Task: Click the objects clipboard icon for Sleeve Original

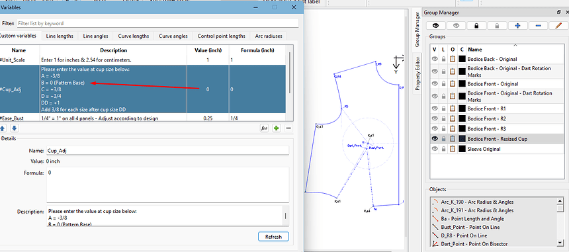Action: (x=452, y=149)
